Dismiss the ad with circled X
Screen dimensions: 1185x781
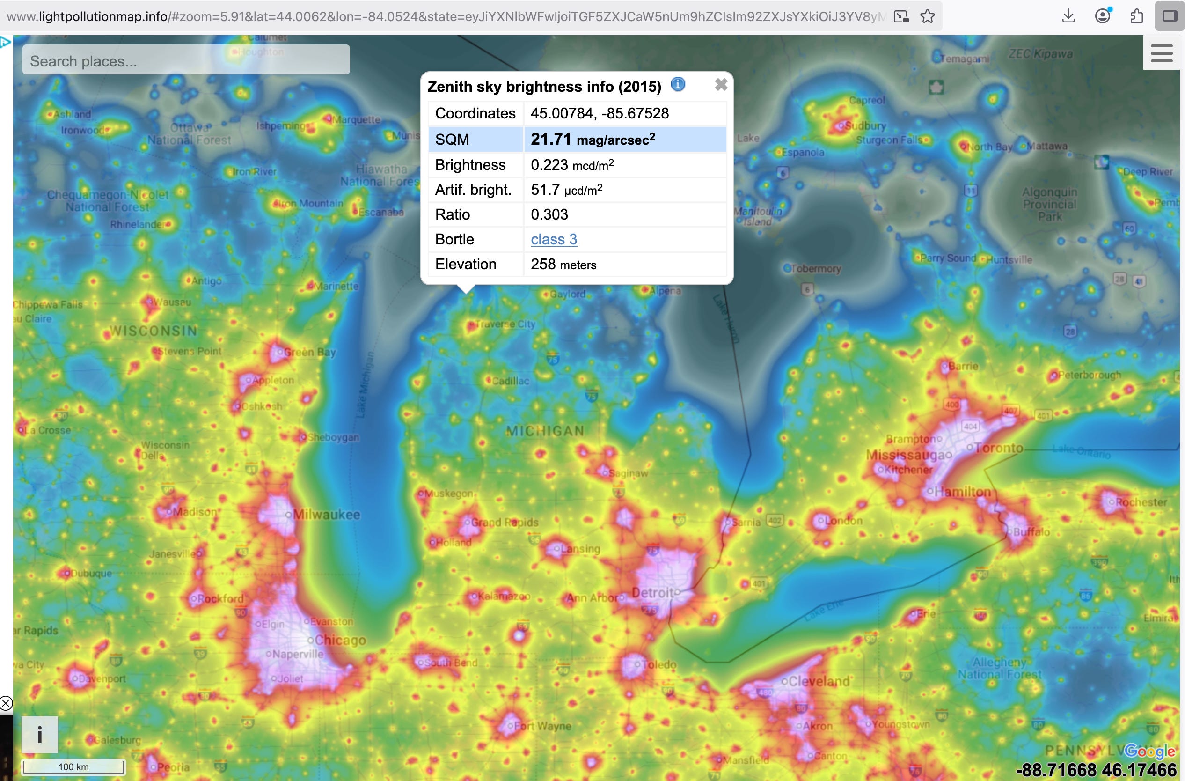click(6, 703)
